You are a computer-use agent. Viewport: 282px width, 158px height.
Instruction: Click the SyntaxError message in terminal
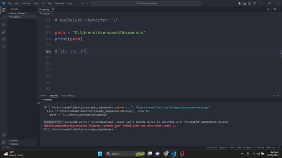click(x=136, y=122)
